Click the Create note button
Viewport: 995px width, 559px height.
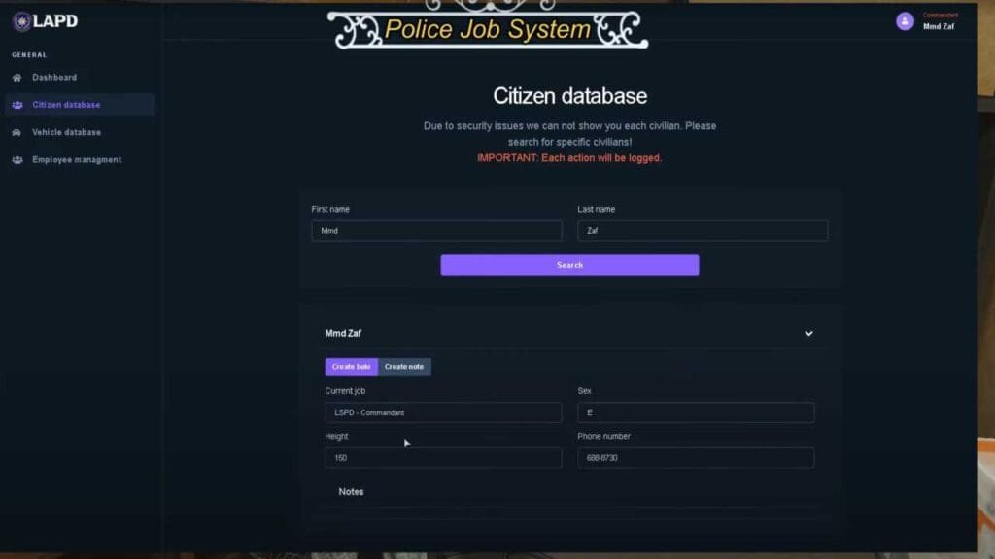[x=404, y=367]
